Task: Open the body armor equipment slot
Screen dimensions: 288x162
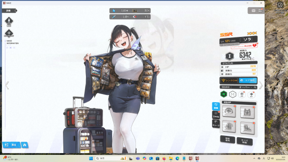Action: pos(247,112)
